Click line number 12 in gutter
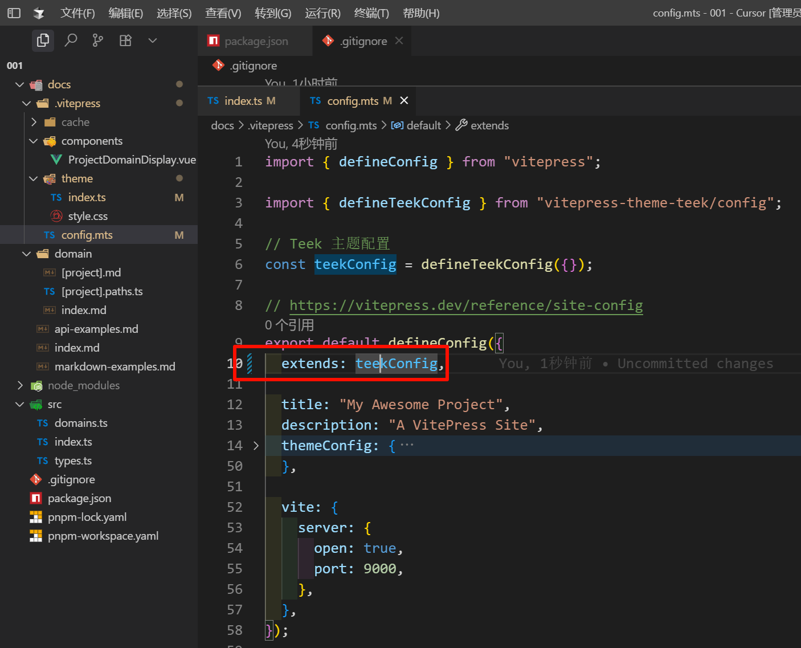801x648 pixels. [x=235, y=405]
